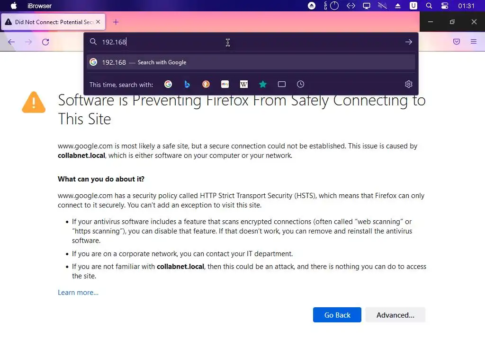Click the orange warning triangle icon

[x=34, y=102]
